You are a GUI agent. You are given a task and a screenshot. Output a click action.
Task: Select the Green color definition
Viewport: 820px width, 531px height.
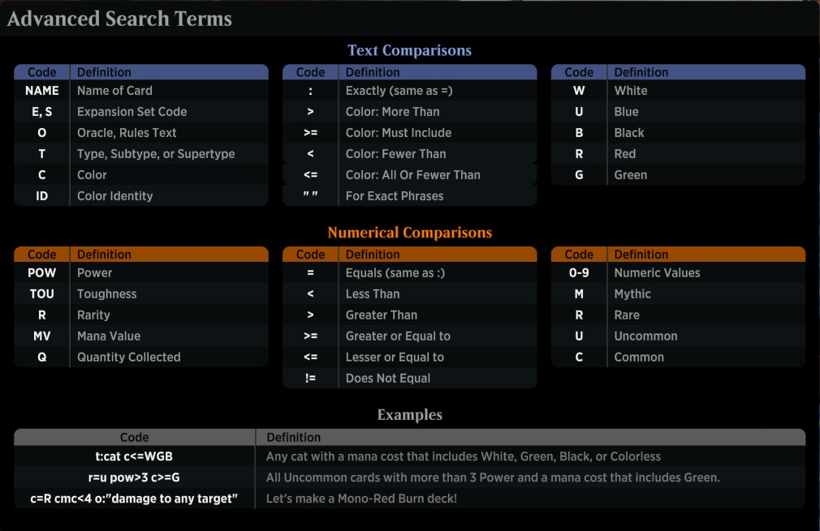[631, 175]
